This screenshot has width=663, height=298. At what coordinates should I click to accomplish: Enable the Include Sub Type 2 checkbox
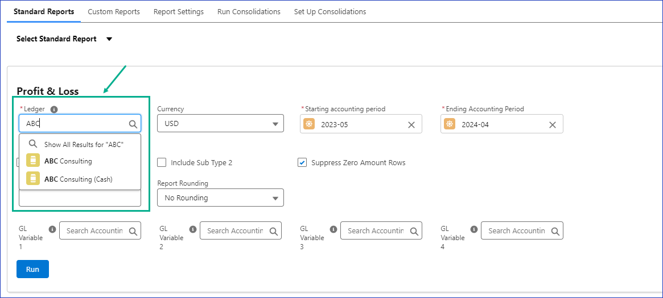[162, 163]
